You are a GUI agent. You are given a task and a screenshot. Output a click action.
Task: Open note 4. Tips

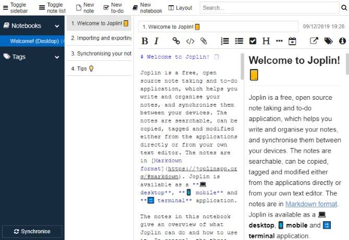[x=99, y=69]
